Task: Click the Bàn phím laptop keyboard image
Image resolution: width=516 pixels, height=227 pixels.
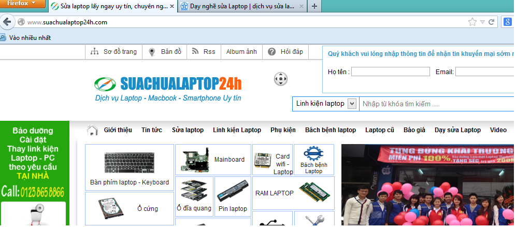Action: (x=130, y=162)
